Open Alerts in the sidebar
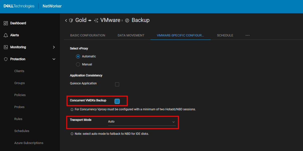Image resolution: width=303 pixels, height=151 pixels. (15, 35)
